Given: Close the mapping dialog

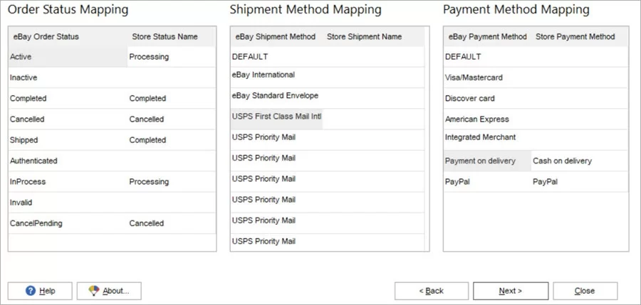Looking at the screenshot, I should click(585, 291).
